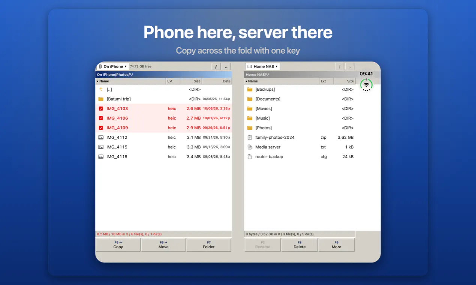Click the F5 Copy button

pos(118,245)
